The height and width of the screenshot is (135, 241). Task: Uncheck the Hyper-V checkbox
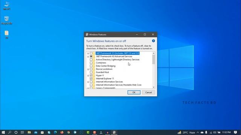tap(91, 75)
